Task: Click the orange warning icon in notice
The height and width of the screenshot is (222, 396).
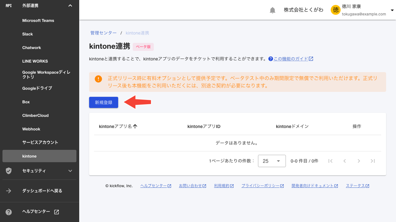Action: coord(98,79)
